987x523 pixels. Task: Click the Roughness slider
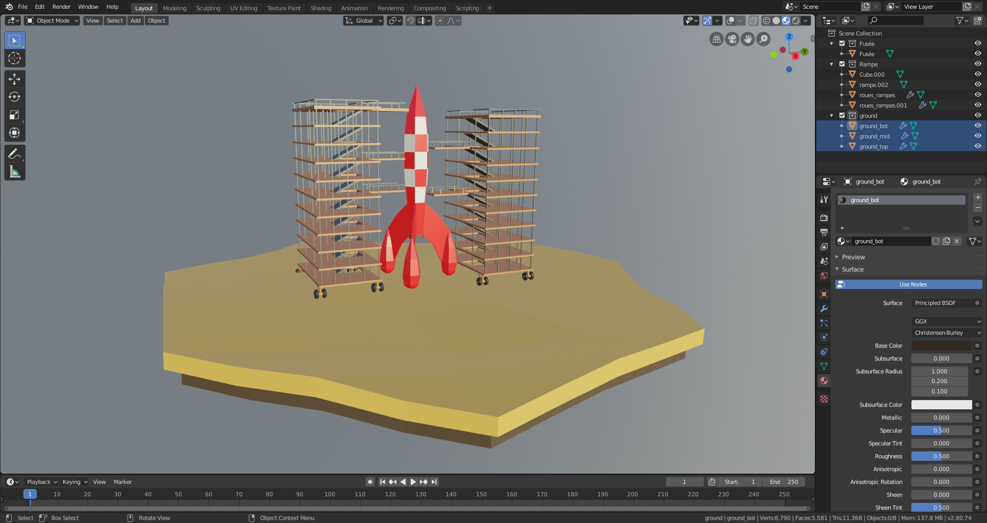click(942, 456)
